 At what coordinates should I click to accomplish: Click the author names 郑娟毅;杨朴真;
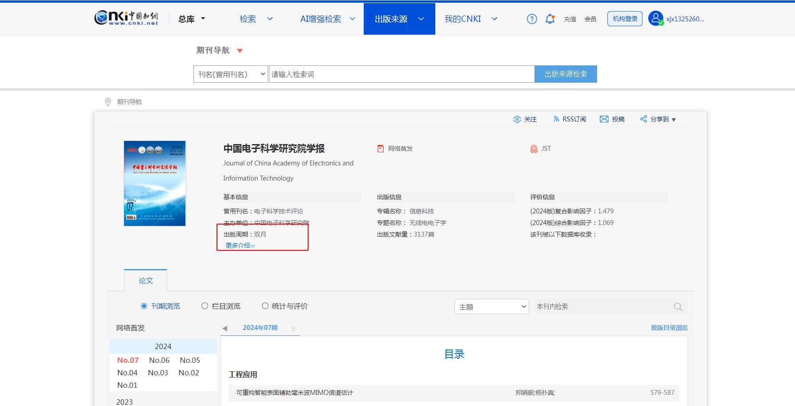point(535,393)
